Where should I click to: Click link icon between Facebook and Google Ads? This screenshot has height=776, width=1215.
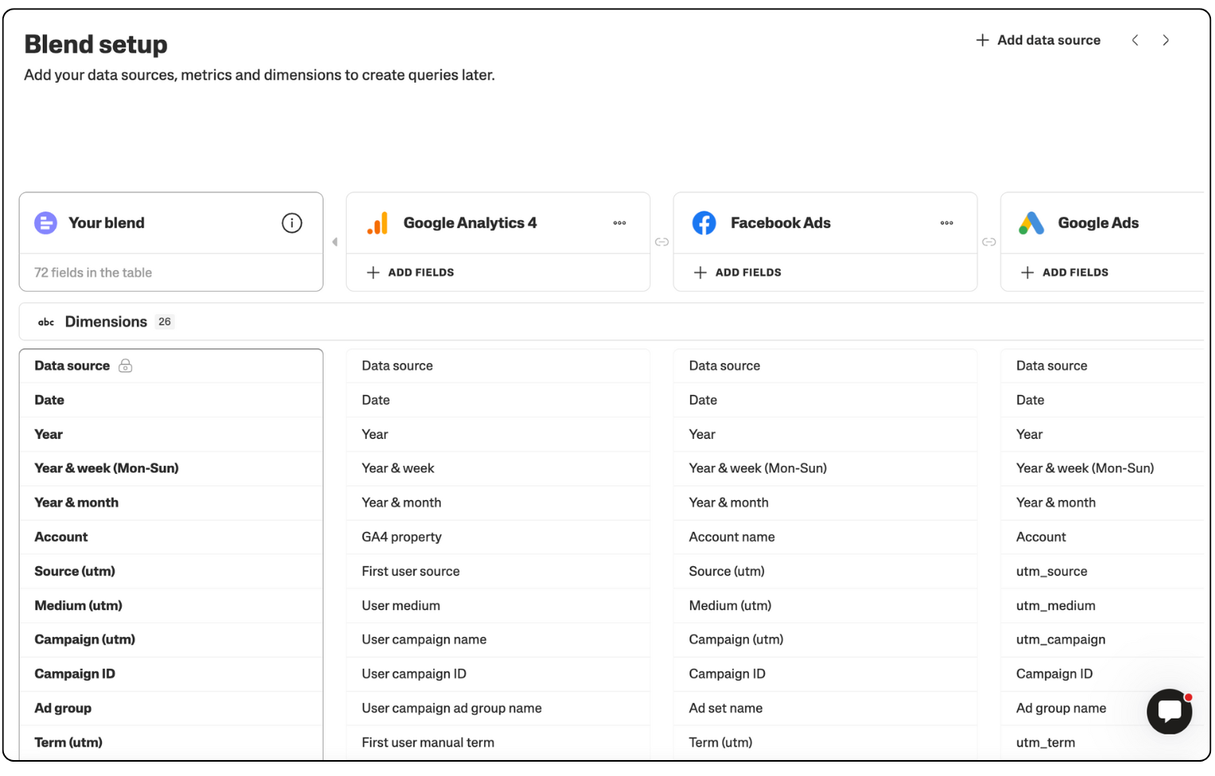coord(988,242)
